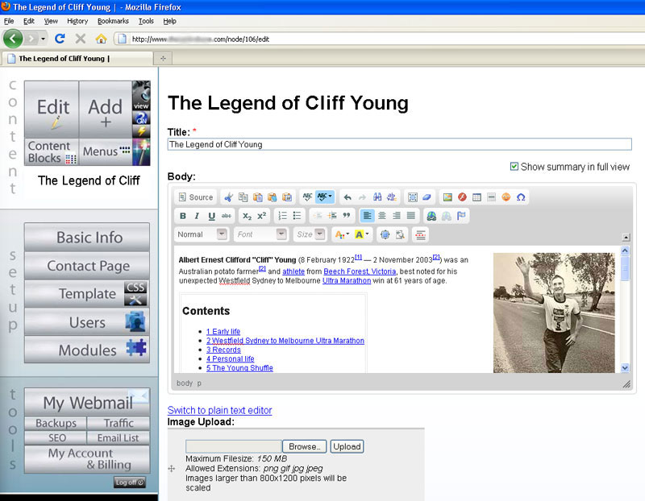This screenshot has width=645, height=501.
Task: Click the Copy icon in the editor toolbar
Action: 243,197
